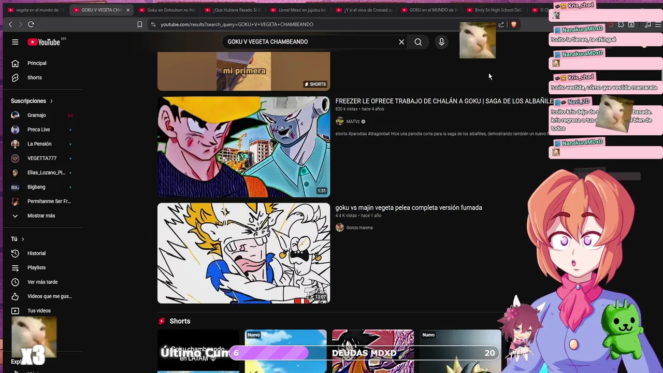Open 'Goku chambeando en LATAM' short

coord(198,351)
